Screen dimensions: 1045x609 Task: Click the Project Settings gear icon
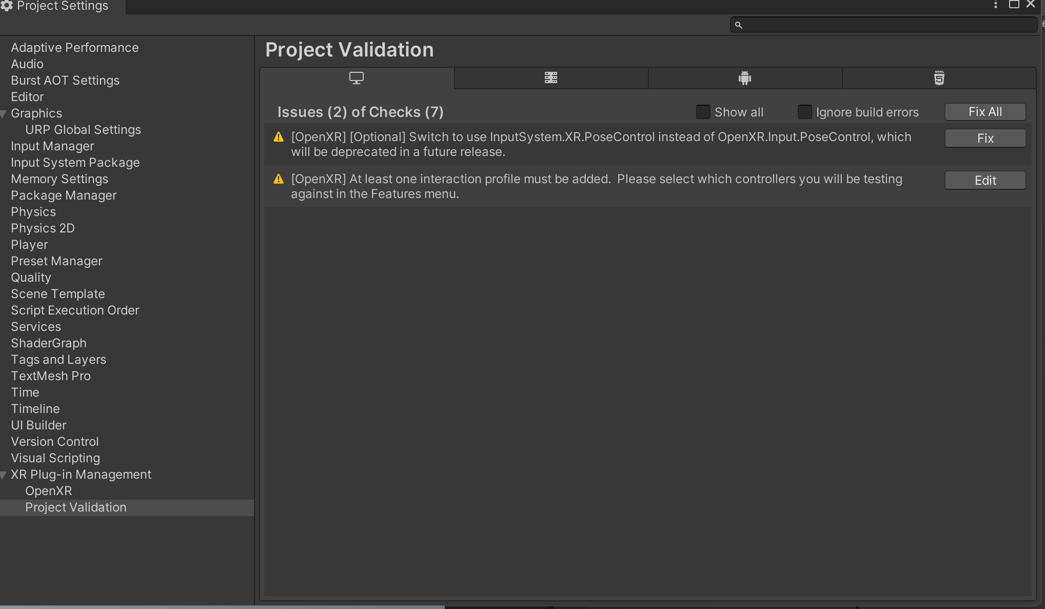7,6
